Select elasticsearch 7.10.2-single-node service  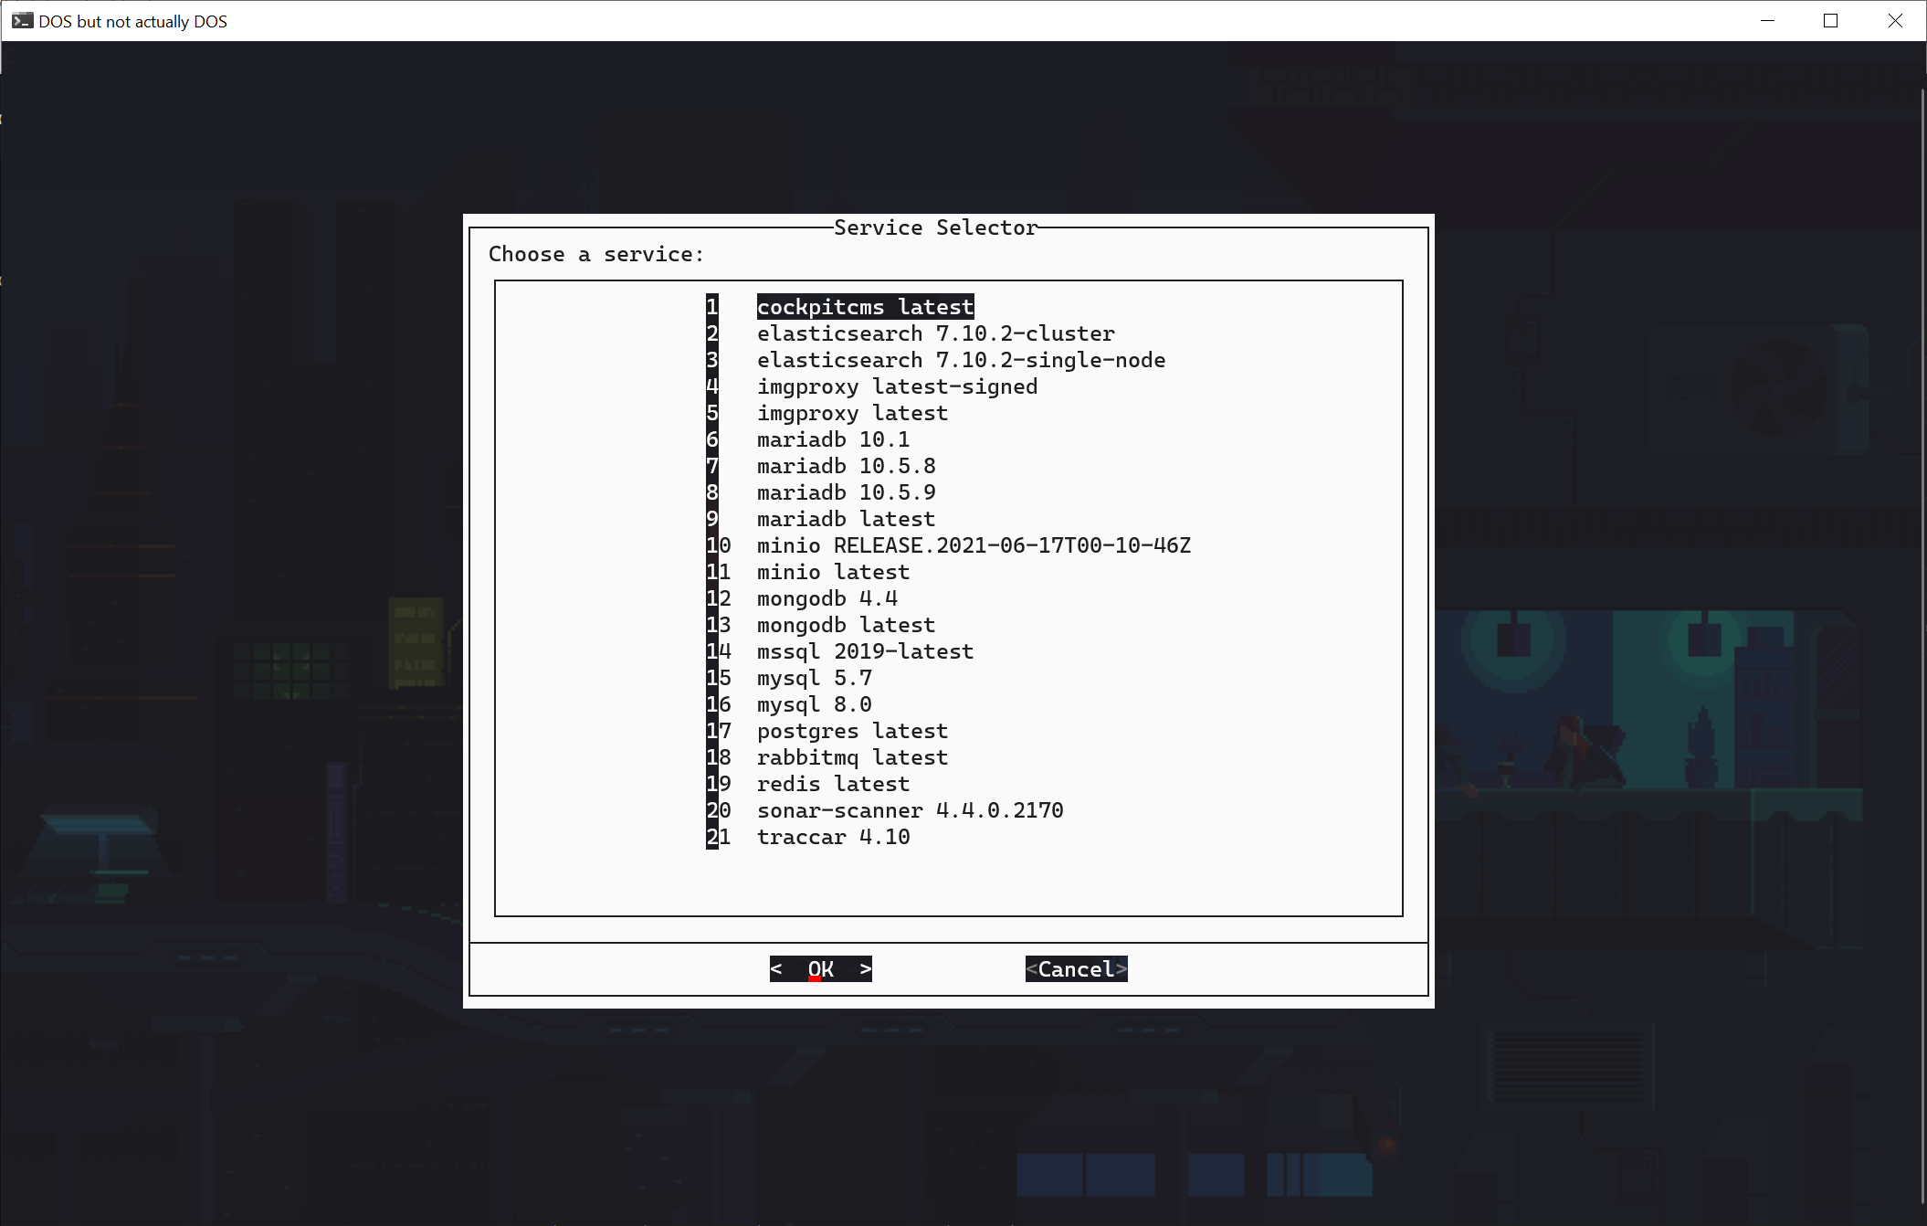[x=961, y=360]
